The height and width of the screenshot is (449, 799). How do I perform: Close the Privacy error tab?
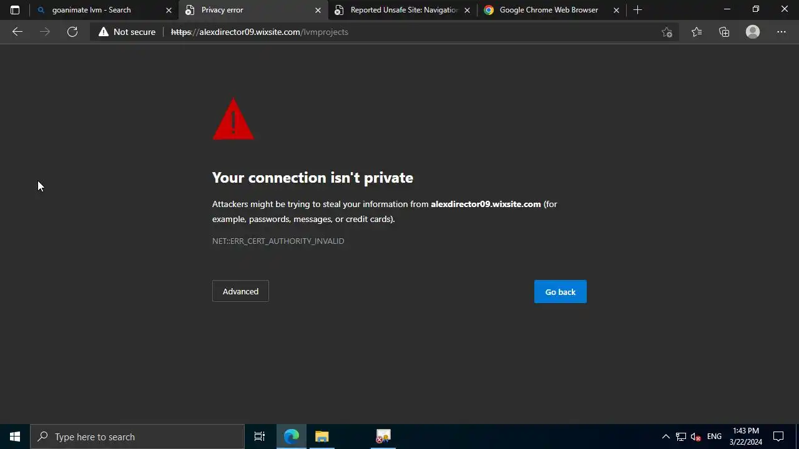point(318,10)
